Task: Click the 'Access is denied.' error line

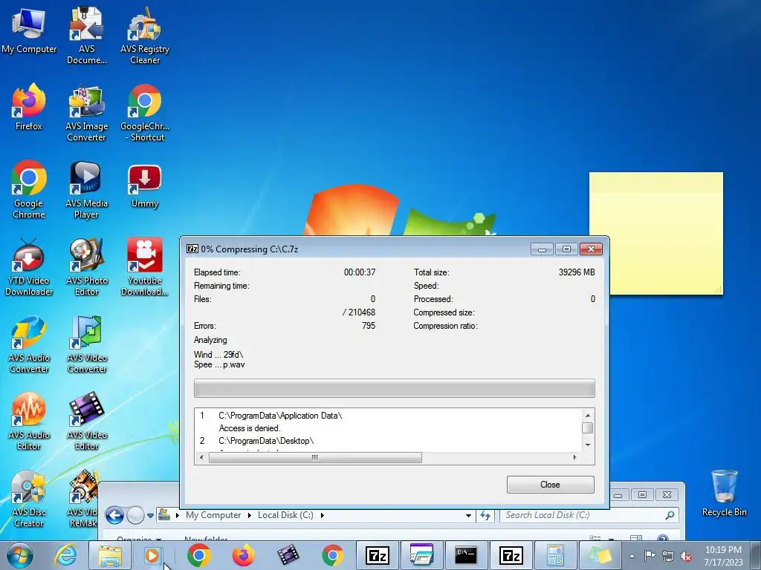Action: (x=250, y=428)
